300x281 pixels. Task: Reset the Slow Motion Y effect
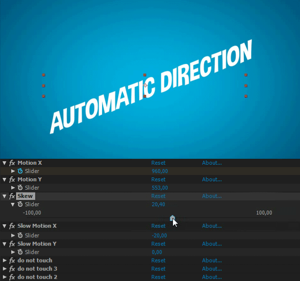[x=158, y=244]
